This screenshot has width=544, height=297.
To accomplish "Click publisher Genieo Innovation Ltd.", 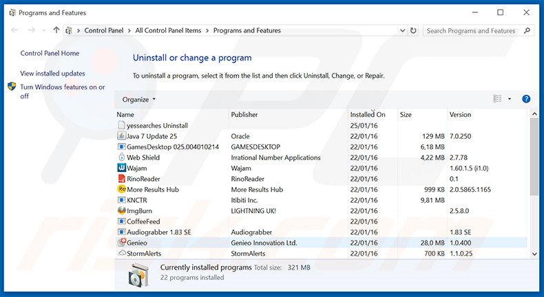I will tap(264, 243).
